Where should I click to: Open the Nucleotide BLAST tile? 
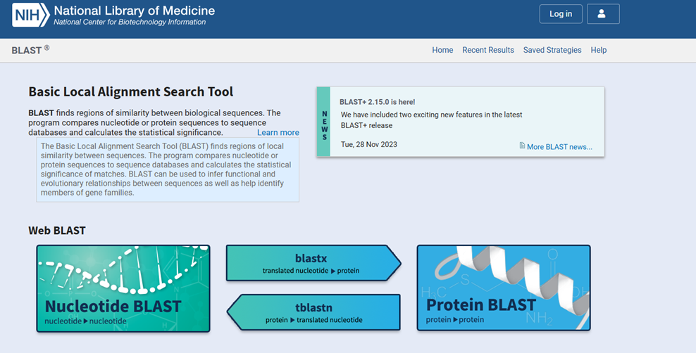pyautogui.click(x=123, y=288)
